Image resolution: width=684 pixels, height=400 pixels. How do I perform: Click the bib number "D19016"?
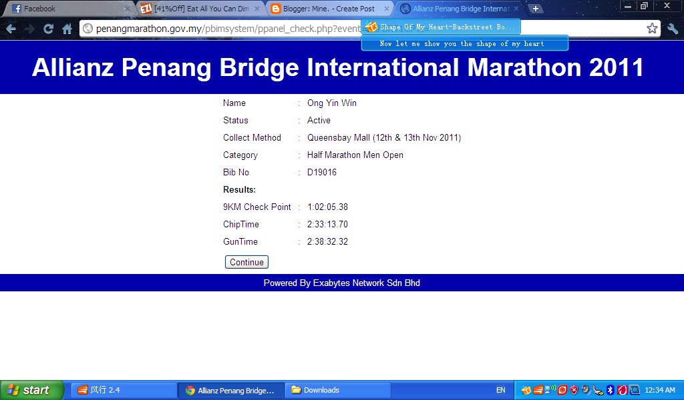(321, 173)
